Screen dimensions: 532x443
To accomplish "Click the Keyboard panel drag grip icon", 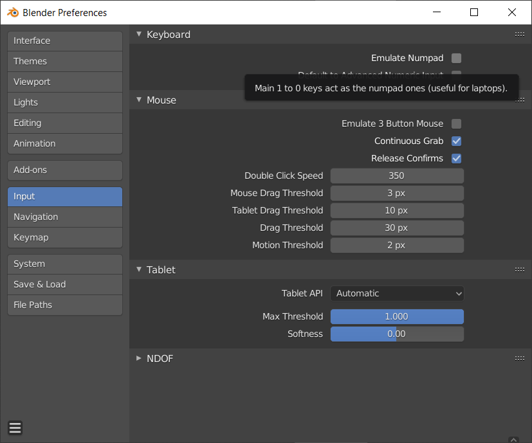I will 520,35.
